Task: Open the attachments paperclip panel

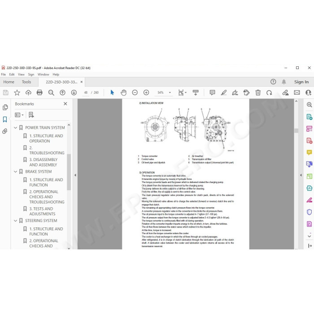Action: click(x=5, y=131)
